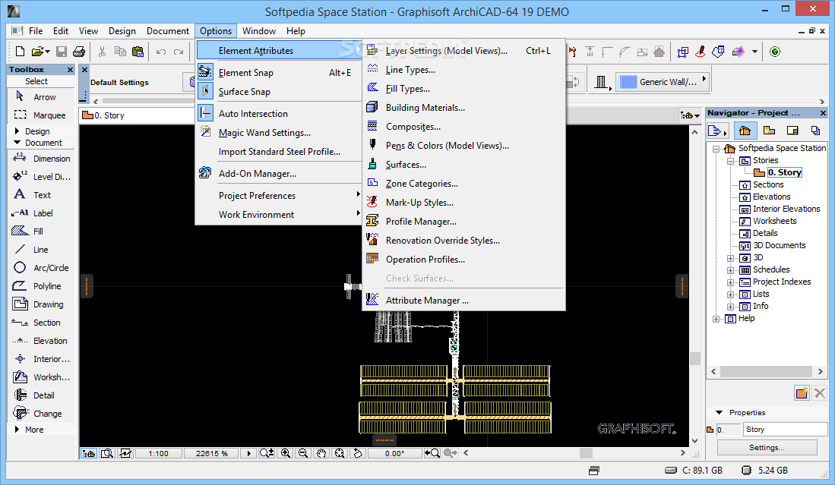Viewport: 835px width, 485px height.
Task: Click the Cut scissors icon
Action: click(x=103, y=52)
